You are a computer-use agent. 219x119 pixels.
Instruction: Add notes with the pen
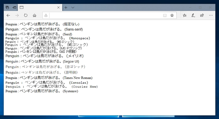[x=193, y=15]
